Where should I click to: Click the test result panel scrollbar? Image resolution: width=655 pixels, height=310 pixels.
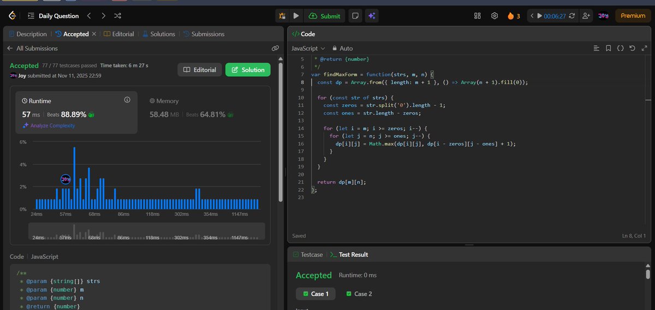648,275
